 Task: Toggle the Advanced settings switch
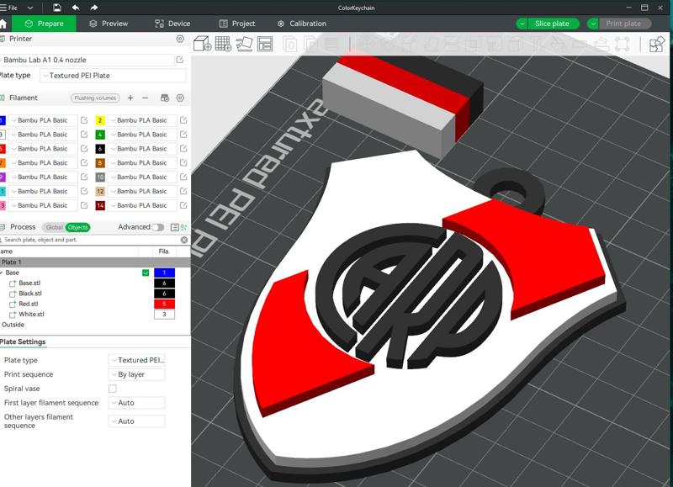157,227
